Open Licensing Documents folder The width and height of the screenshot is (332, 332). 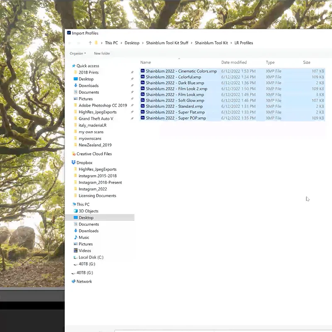click(98, 195)
